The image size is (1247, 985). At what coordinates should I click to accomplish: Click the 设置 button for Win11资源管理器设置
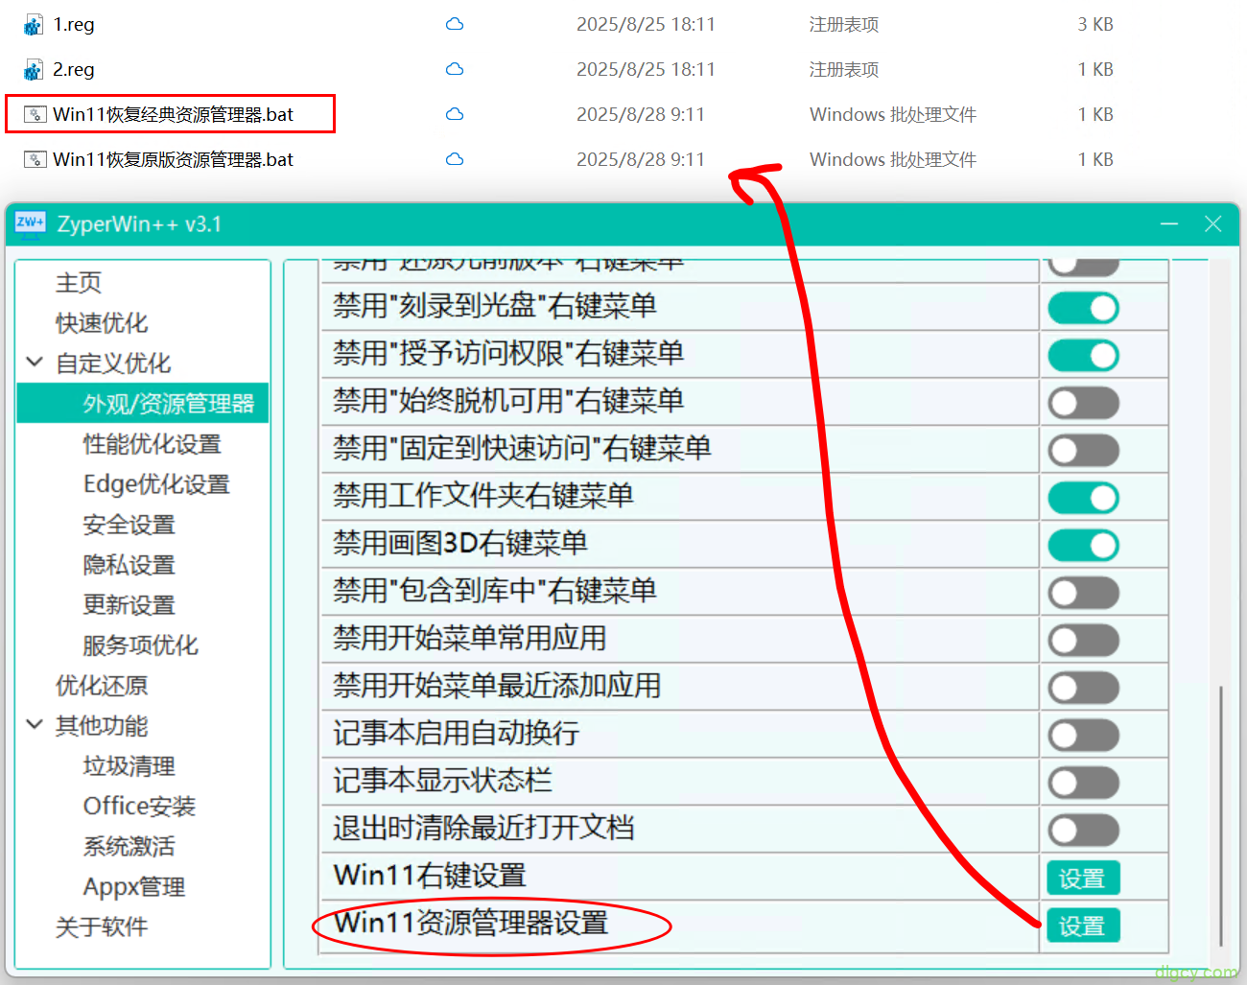pos(1083,925)
